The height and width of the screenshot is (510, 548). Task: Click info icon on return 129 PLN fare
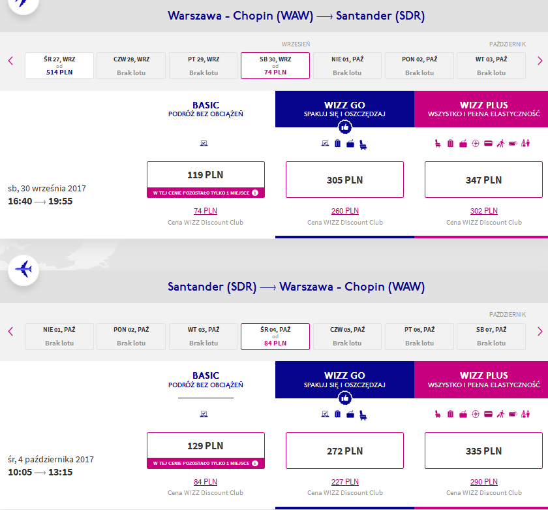coord(255,463)
